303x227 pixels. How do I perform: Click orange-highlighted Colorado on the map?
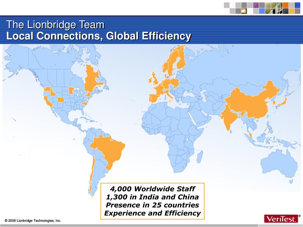click(61, 100)
